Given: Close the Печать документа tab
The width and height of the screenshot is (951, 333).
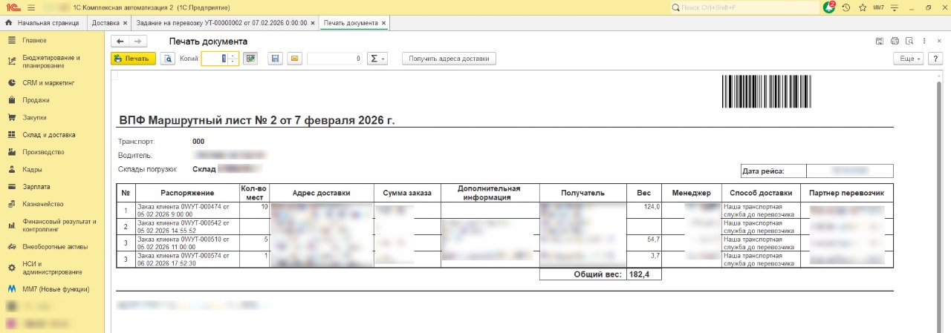Looking at the screenshot, I should (x=384, y=23).
